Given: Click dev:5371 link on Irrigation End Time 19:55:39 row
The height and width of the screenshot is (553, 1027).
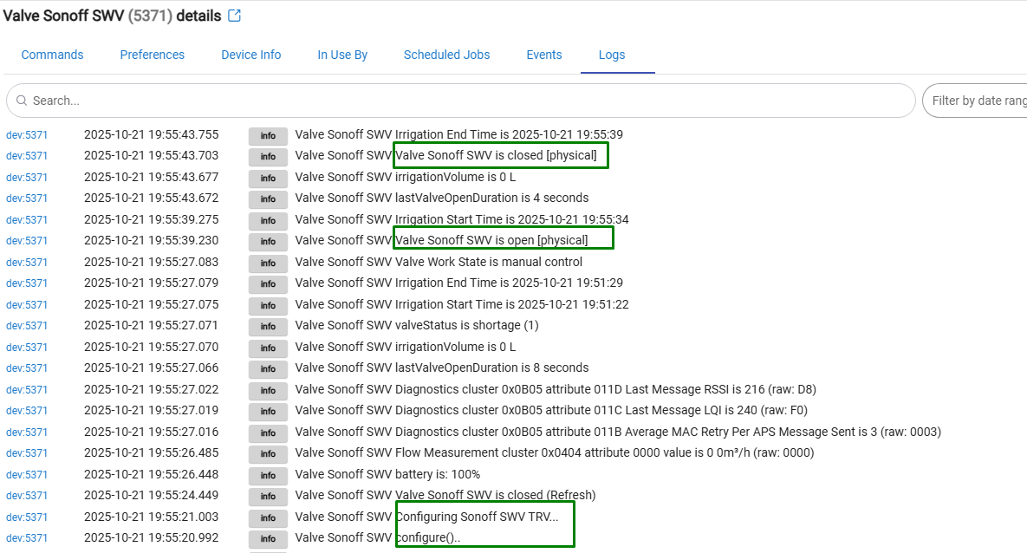Looking at the screenshot, I should [27, 135].
